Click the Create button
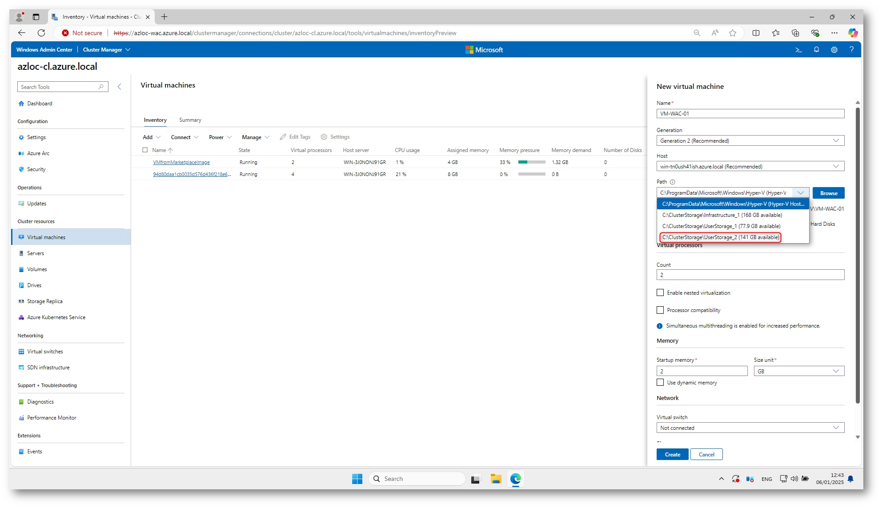The width and height of the screenshot is (882, 508). pyautogui.click(x=672, y=454)
